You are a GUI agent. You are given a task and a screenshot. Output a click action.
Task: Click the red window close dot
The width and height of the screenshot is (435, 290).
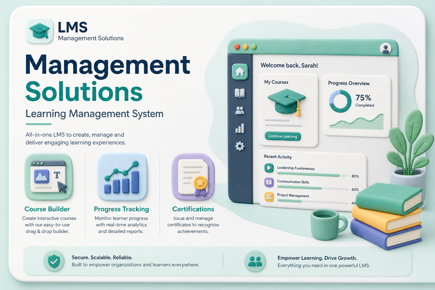click(x=237, y=47)
